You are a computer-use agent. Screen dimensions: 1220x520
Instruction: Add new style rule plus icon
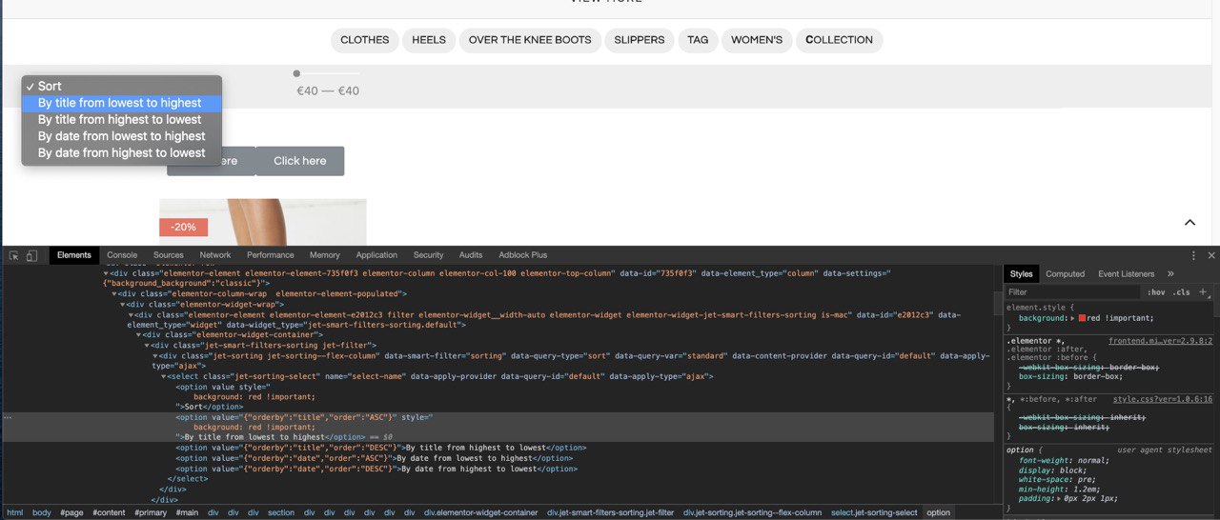tap(1203, 291)
